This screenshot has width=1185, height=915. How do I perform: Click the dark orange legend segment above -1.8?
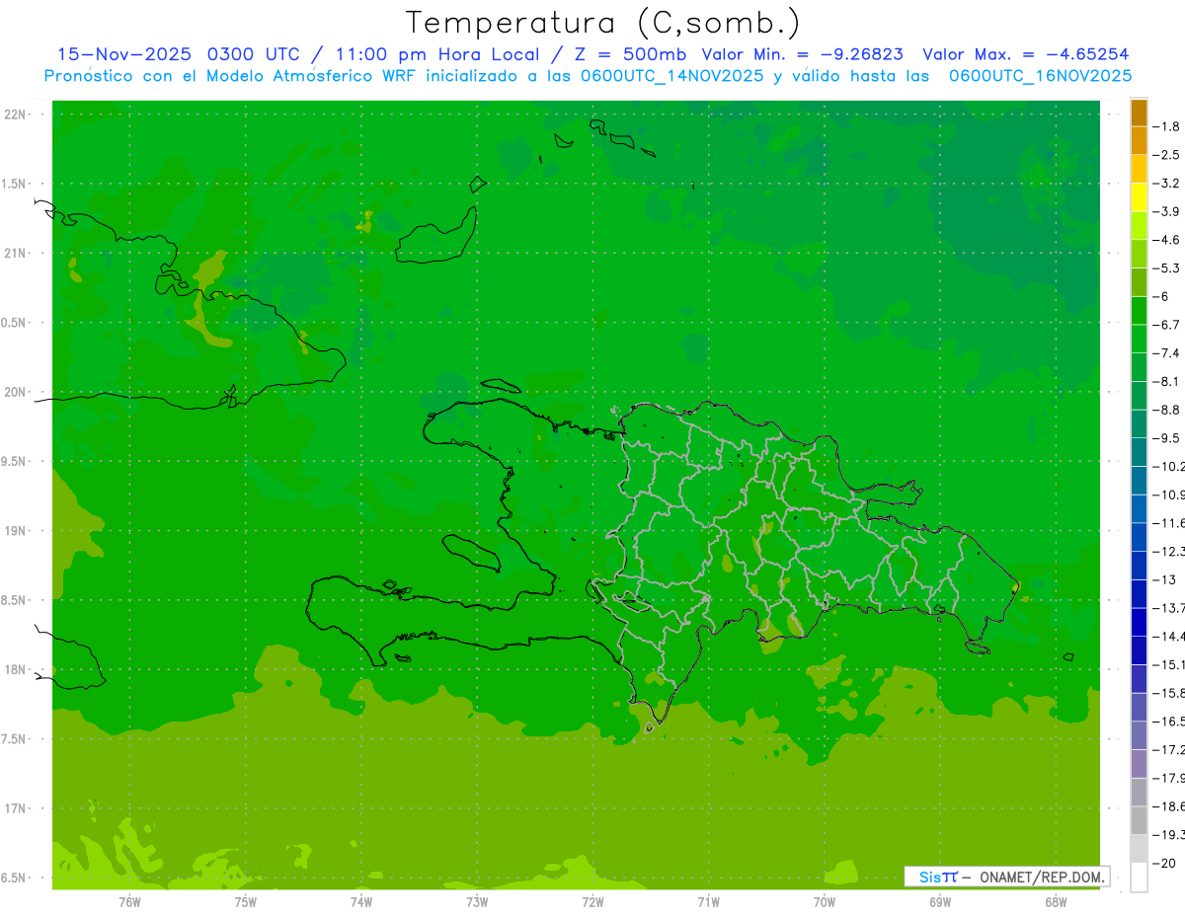click(1139, 113)
